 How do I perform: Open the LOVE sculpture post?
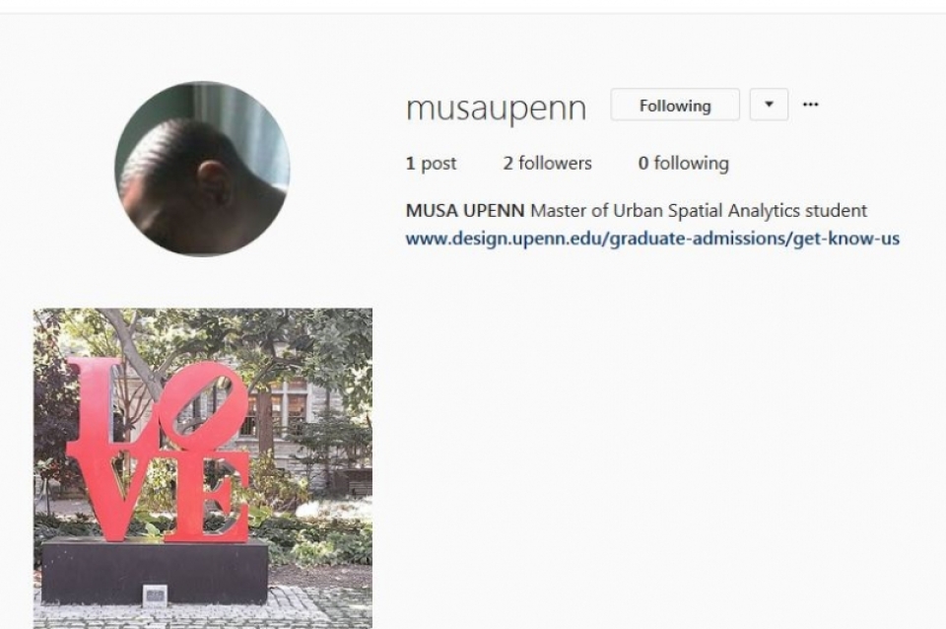coord(203,468)
